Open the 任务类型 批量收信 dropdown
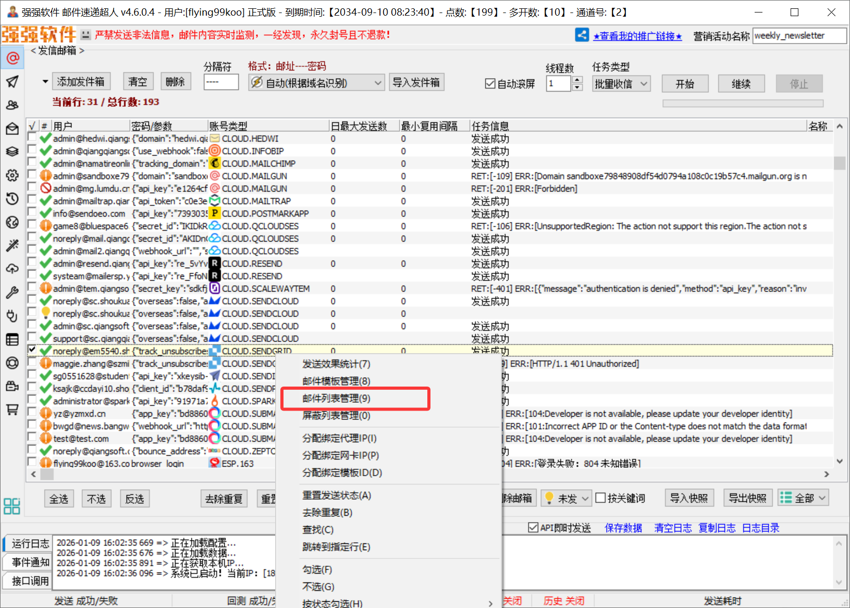 [x=621, y=84]
